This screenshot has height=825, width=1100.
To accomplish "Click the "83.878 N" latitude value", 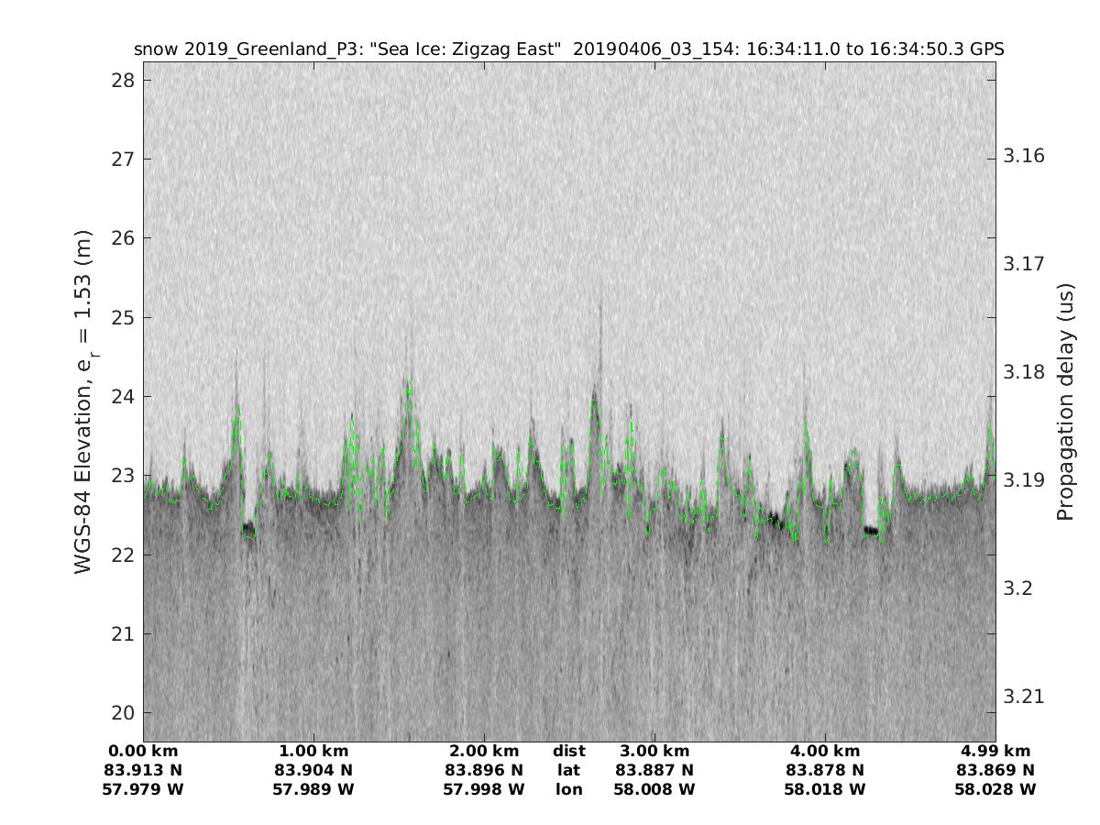I will tap(825, 770).
